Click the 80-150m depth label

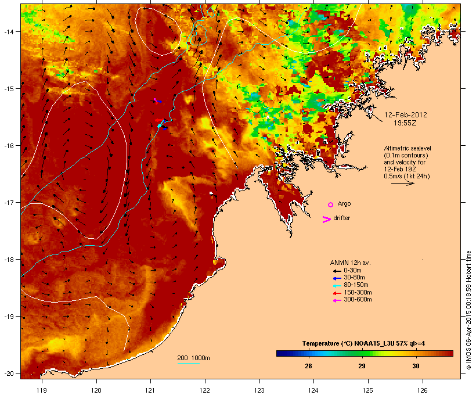tap(356, 285)
